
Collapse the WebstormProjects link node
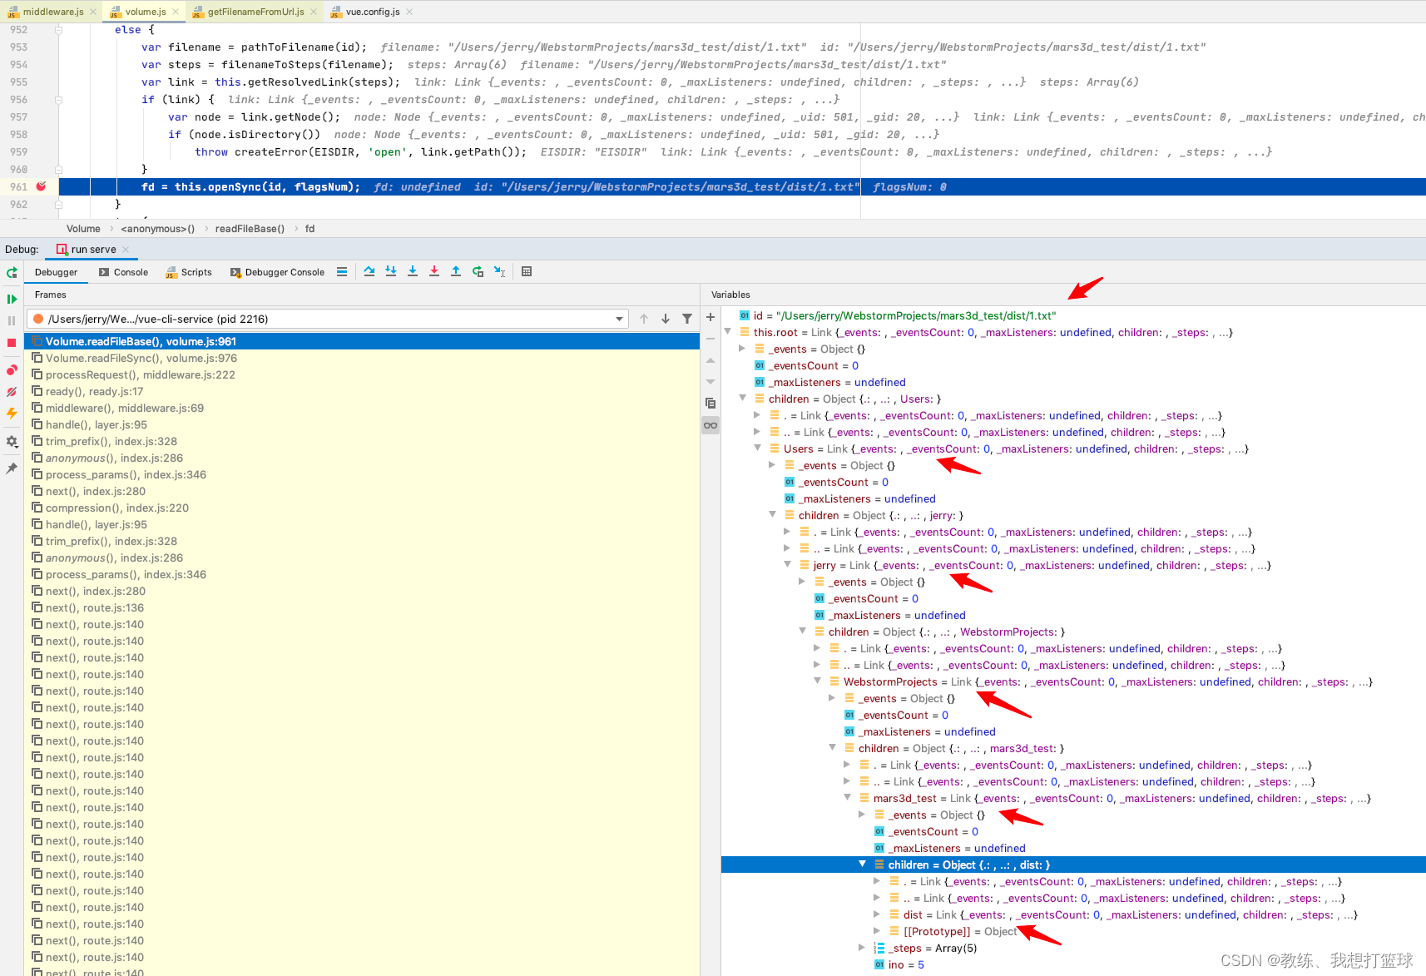click(x=818, y=681)
